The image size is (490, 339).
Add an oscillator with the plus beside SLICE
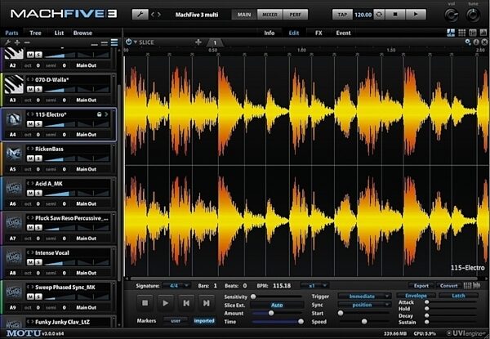coord(198,42)
